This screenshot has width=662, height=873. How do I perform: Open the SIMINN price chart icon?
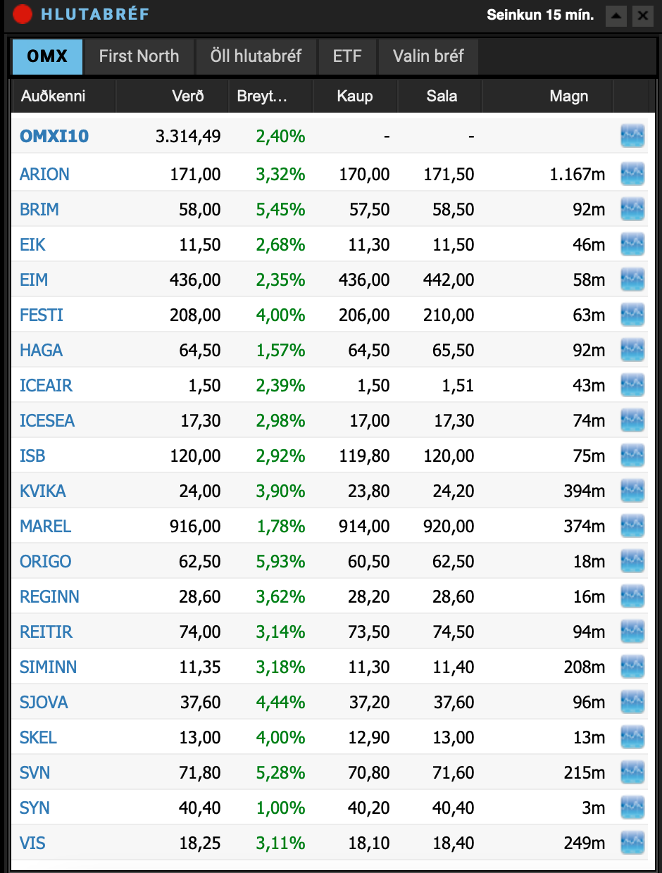coord(632,667)
